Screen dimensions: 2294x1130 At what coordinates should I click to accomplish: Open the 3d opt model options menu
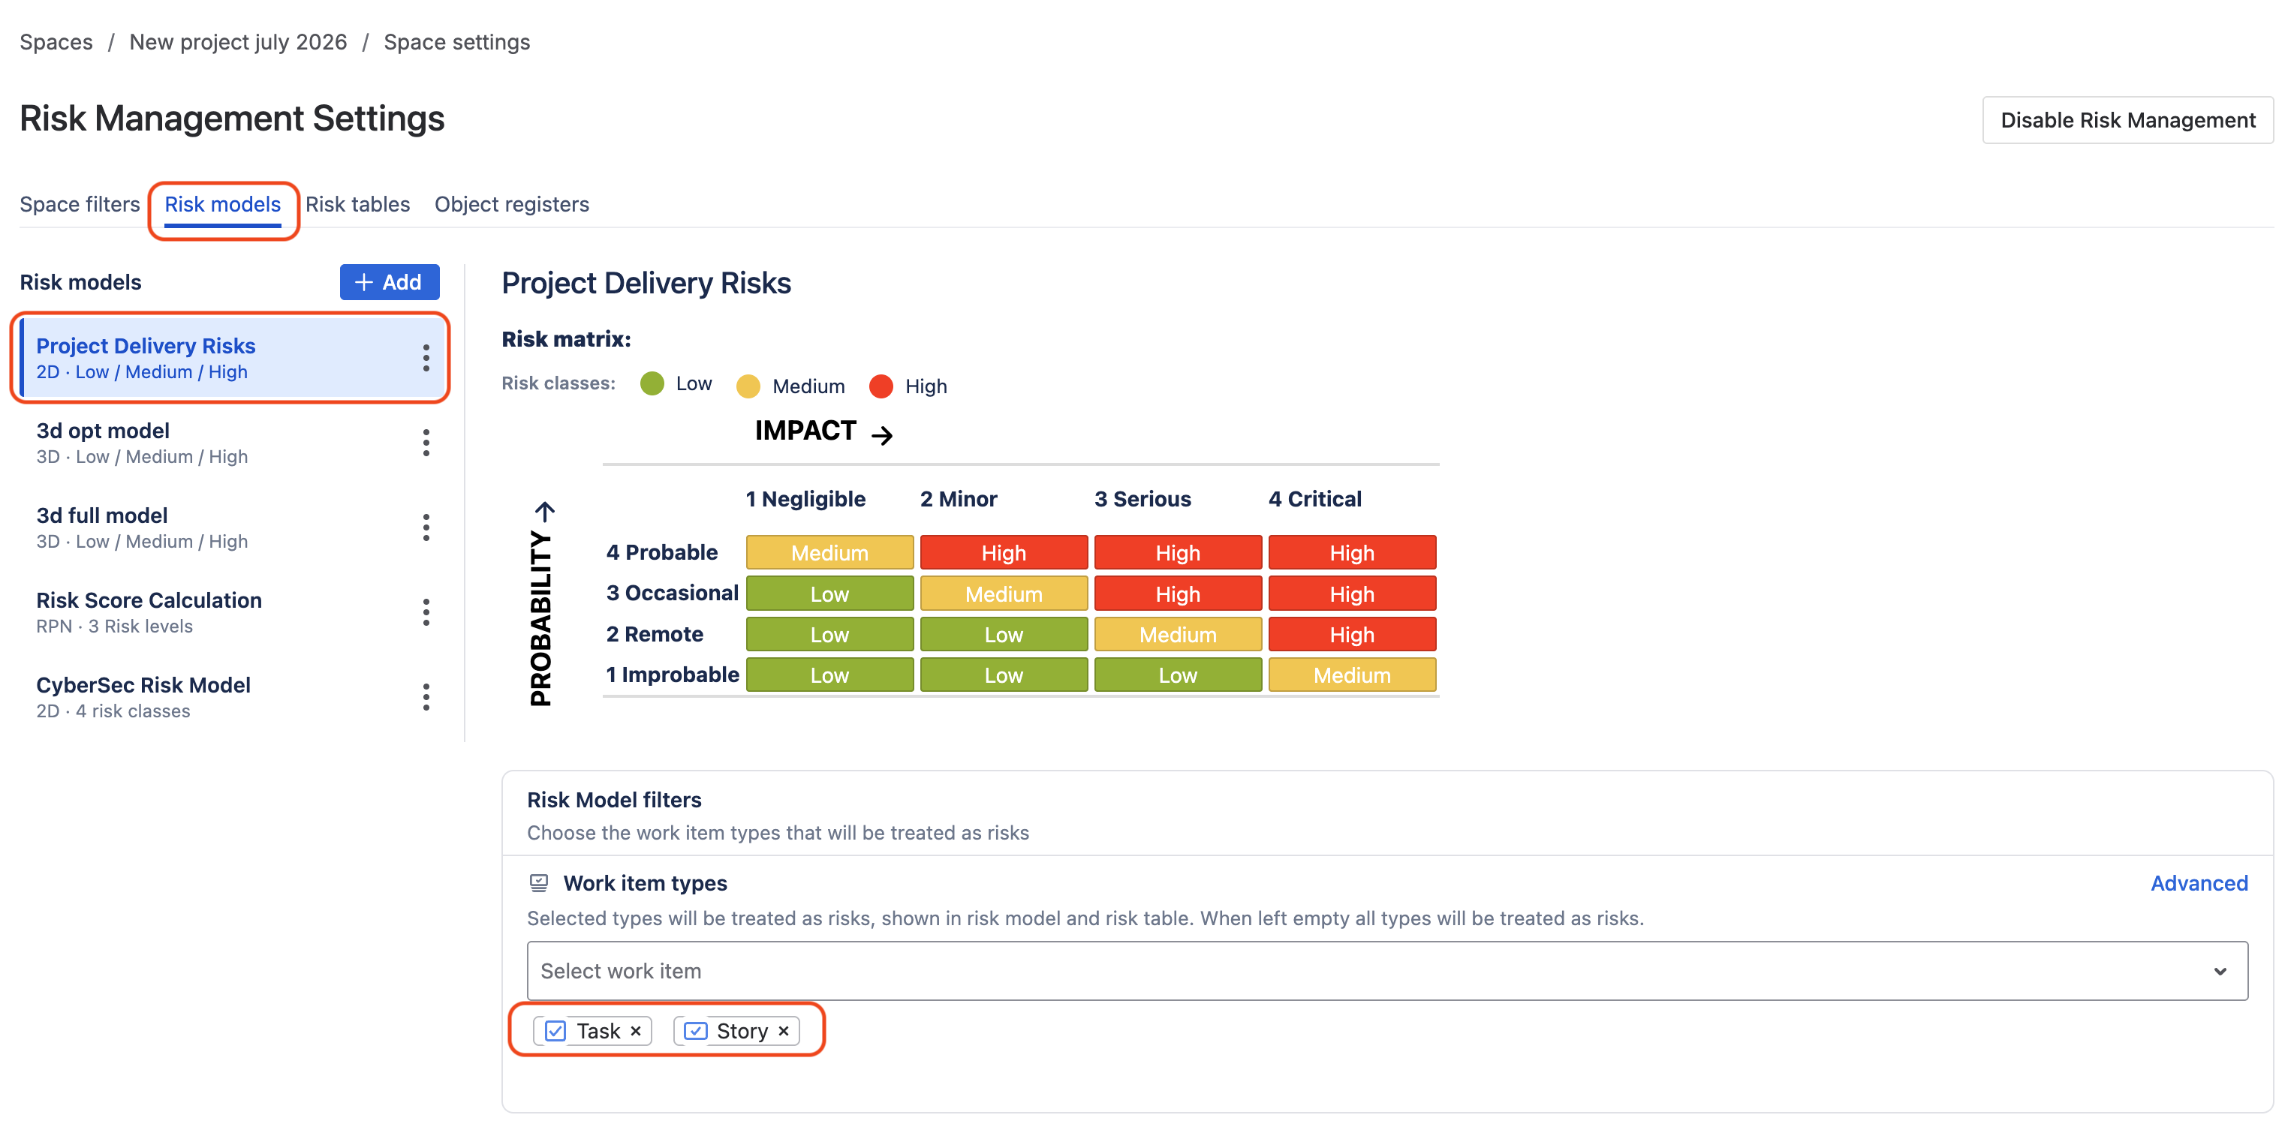click(x=426, y=443)
